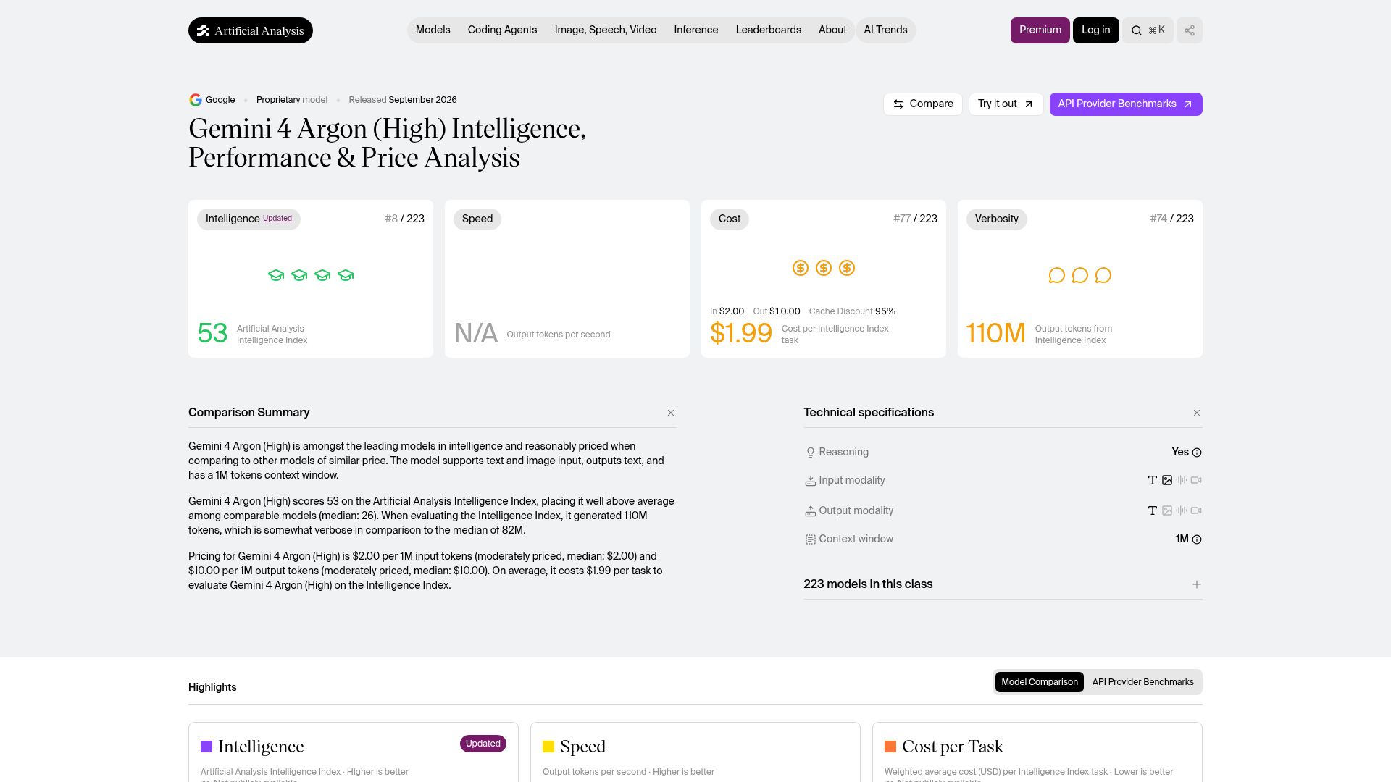Viewport: 1391px width, 782px height.
Task: Click the lightbulb icon beside Reasoning
Action: 811,453
